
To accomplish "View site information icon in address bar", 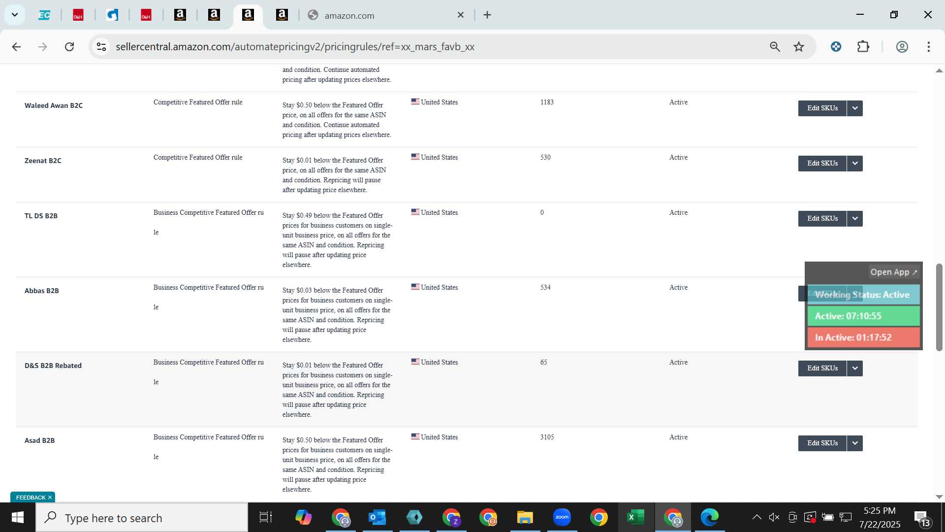I will point(101,47).
